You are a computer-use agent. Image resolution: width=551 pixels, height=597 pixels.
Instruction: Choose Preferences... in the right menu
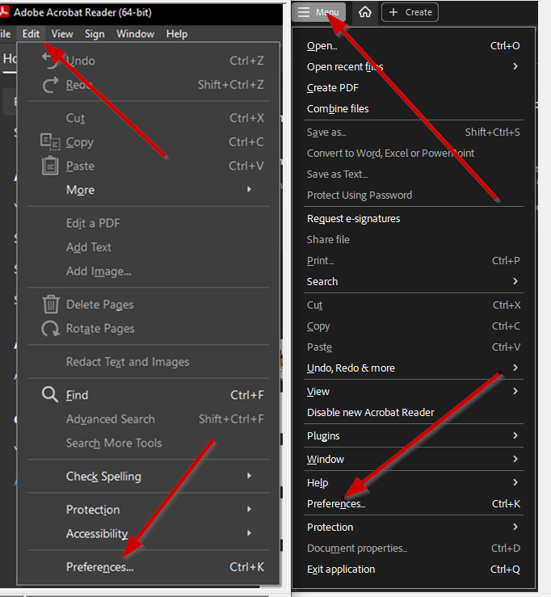click(336, 504)
